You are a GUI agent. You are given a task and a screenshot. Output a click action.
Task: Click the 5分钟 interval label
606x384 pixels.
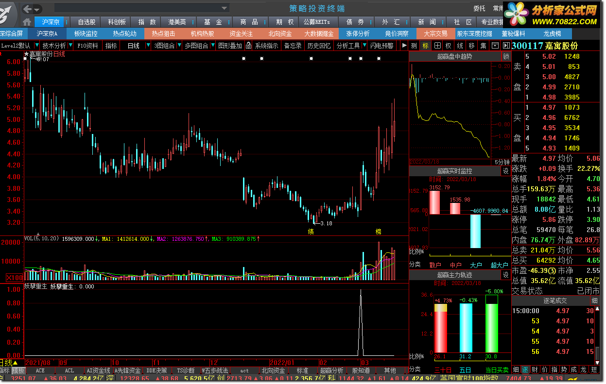[x=502, y=162]
